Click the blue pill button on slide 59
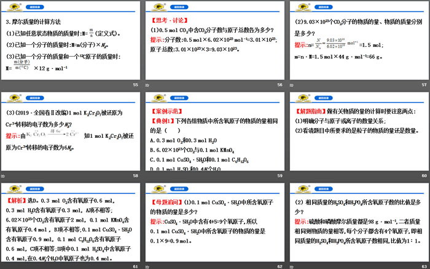The image size is (430, 269). 179,98
